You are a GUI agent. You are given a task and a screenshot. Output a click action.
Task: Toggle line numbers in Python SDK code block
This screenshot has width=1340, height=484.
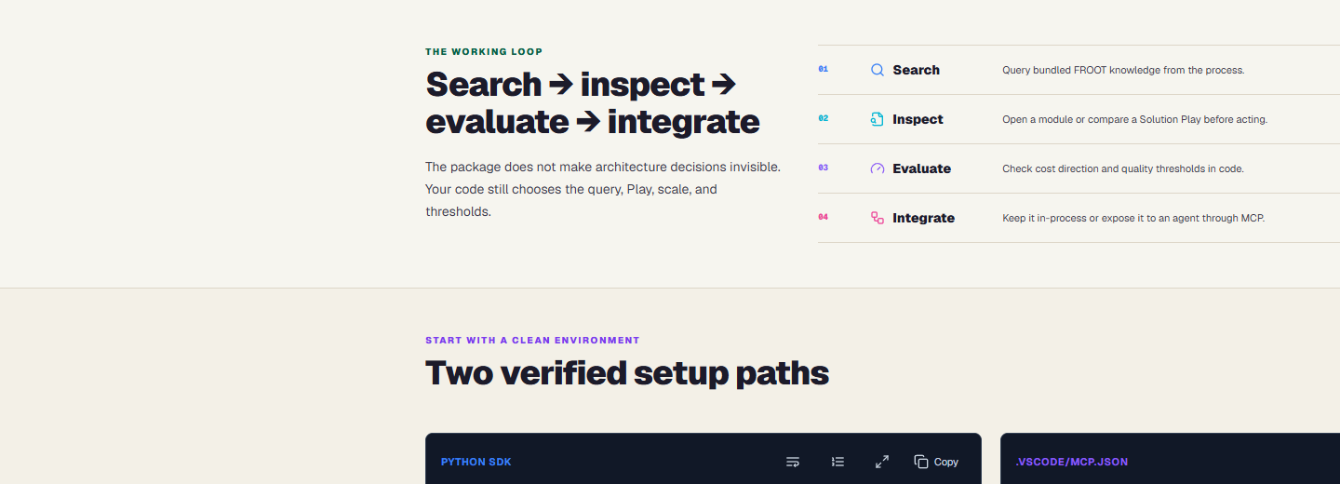coord(837,462)
